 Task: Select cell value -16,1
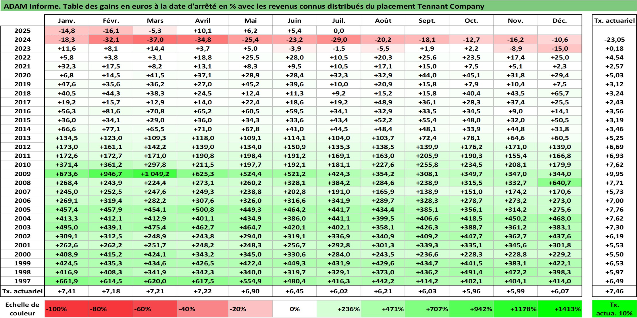[x=111, y=31]
